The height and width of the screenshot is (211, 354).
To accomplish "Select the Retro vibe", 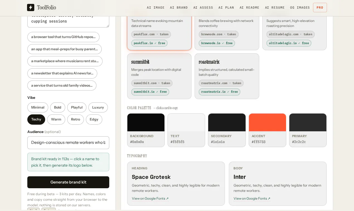I will 76,119.
